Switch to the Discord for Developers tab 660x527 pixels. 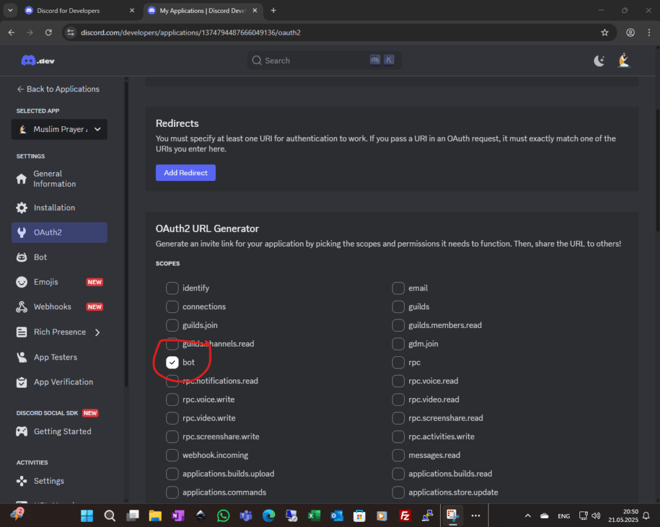(80, 10)
